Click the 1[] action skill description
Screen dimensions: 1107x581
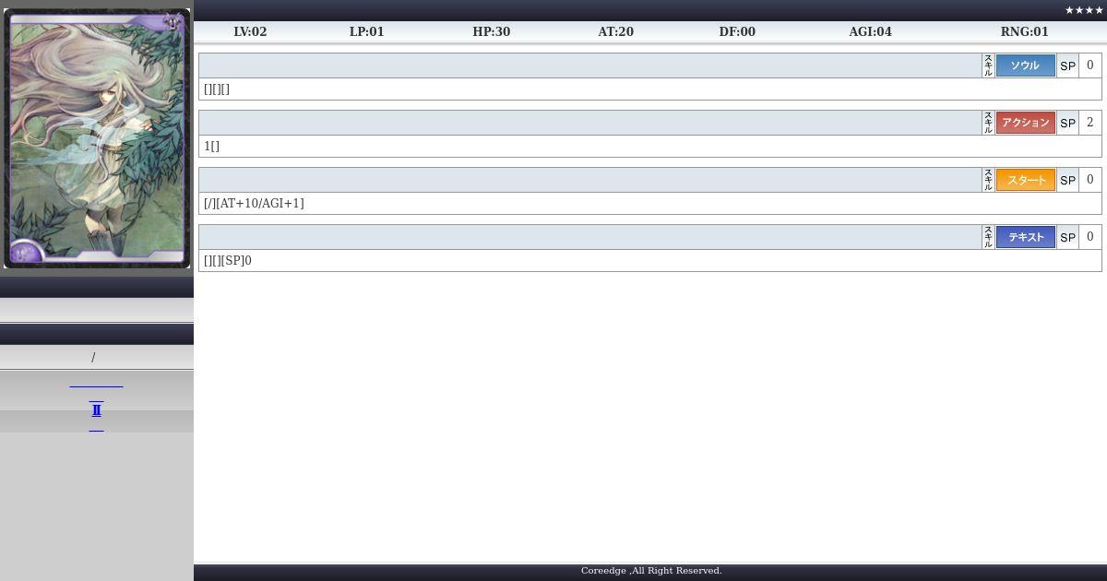211,146
